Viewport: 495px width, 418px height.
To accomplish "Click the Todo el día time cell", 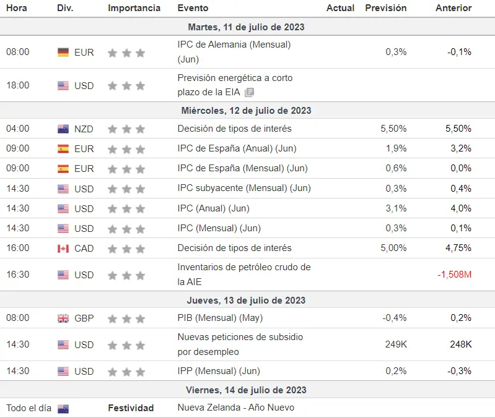I will coord(28,408).
